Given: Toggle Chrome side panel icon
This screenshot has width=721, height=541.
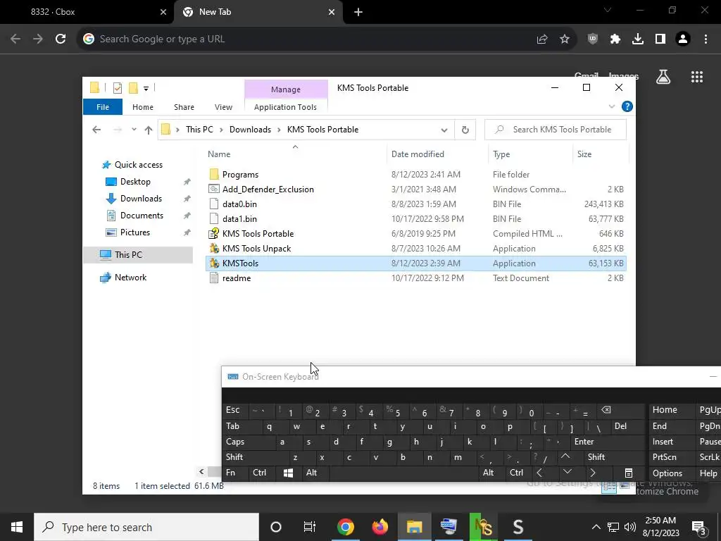Looking at the screenshot, I should pyautogui.click(x=660, y=39).
